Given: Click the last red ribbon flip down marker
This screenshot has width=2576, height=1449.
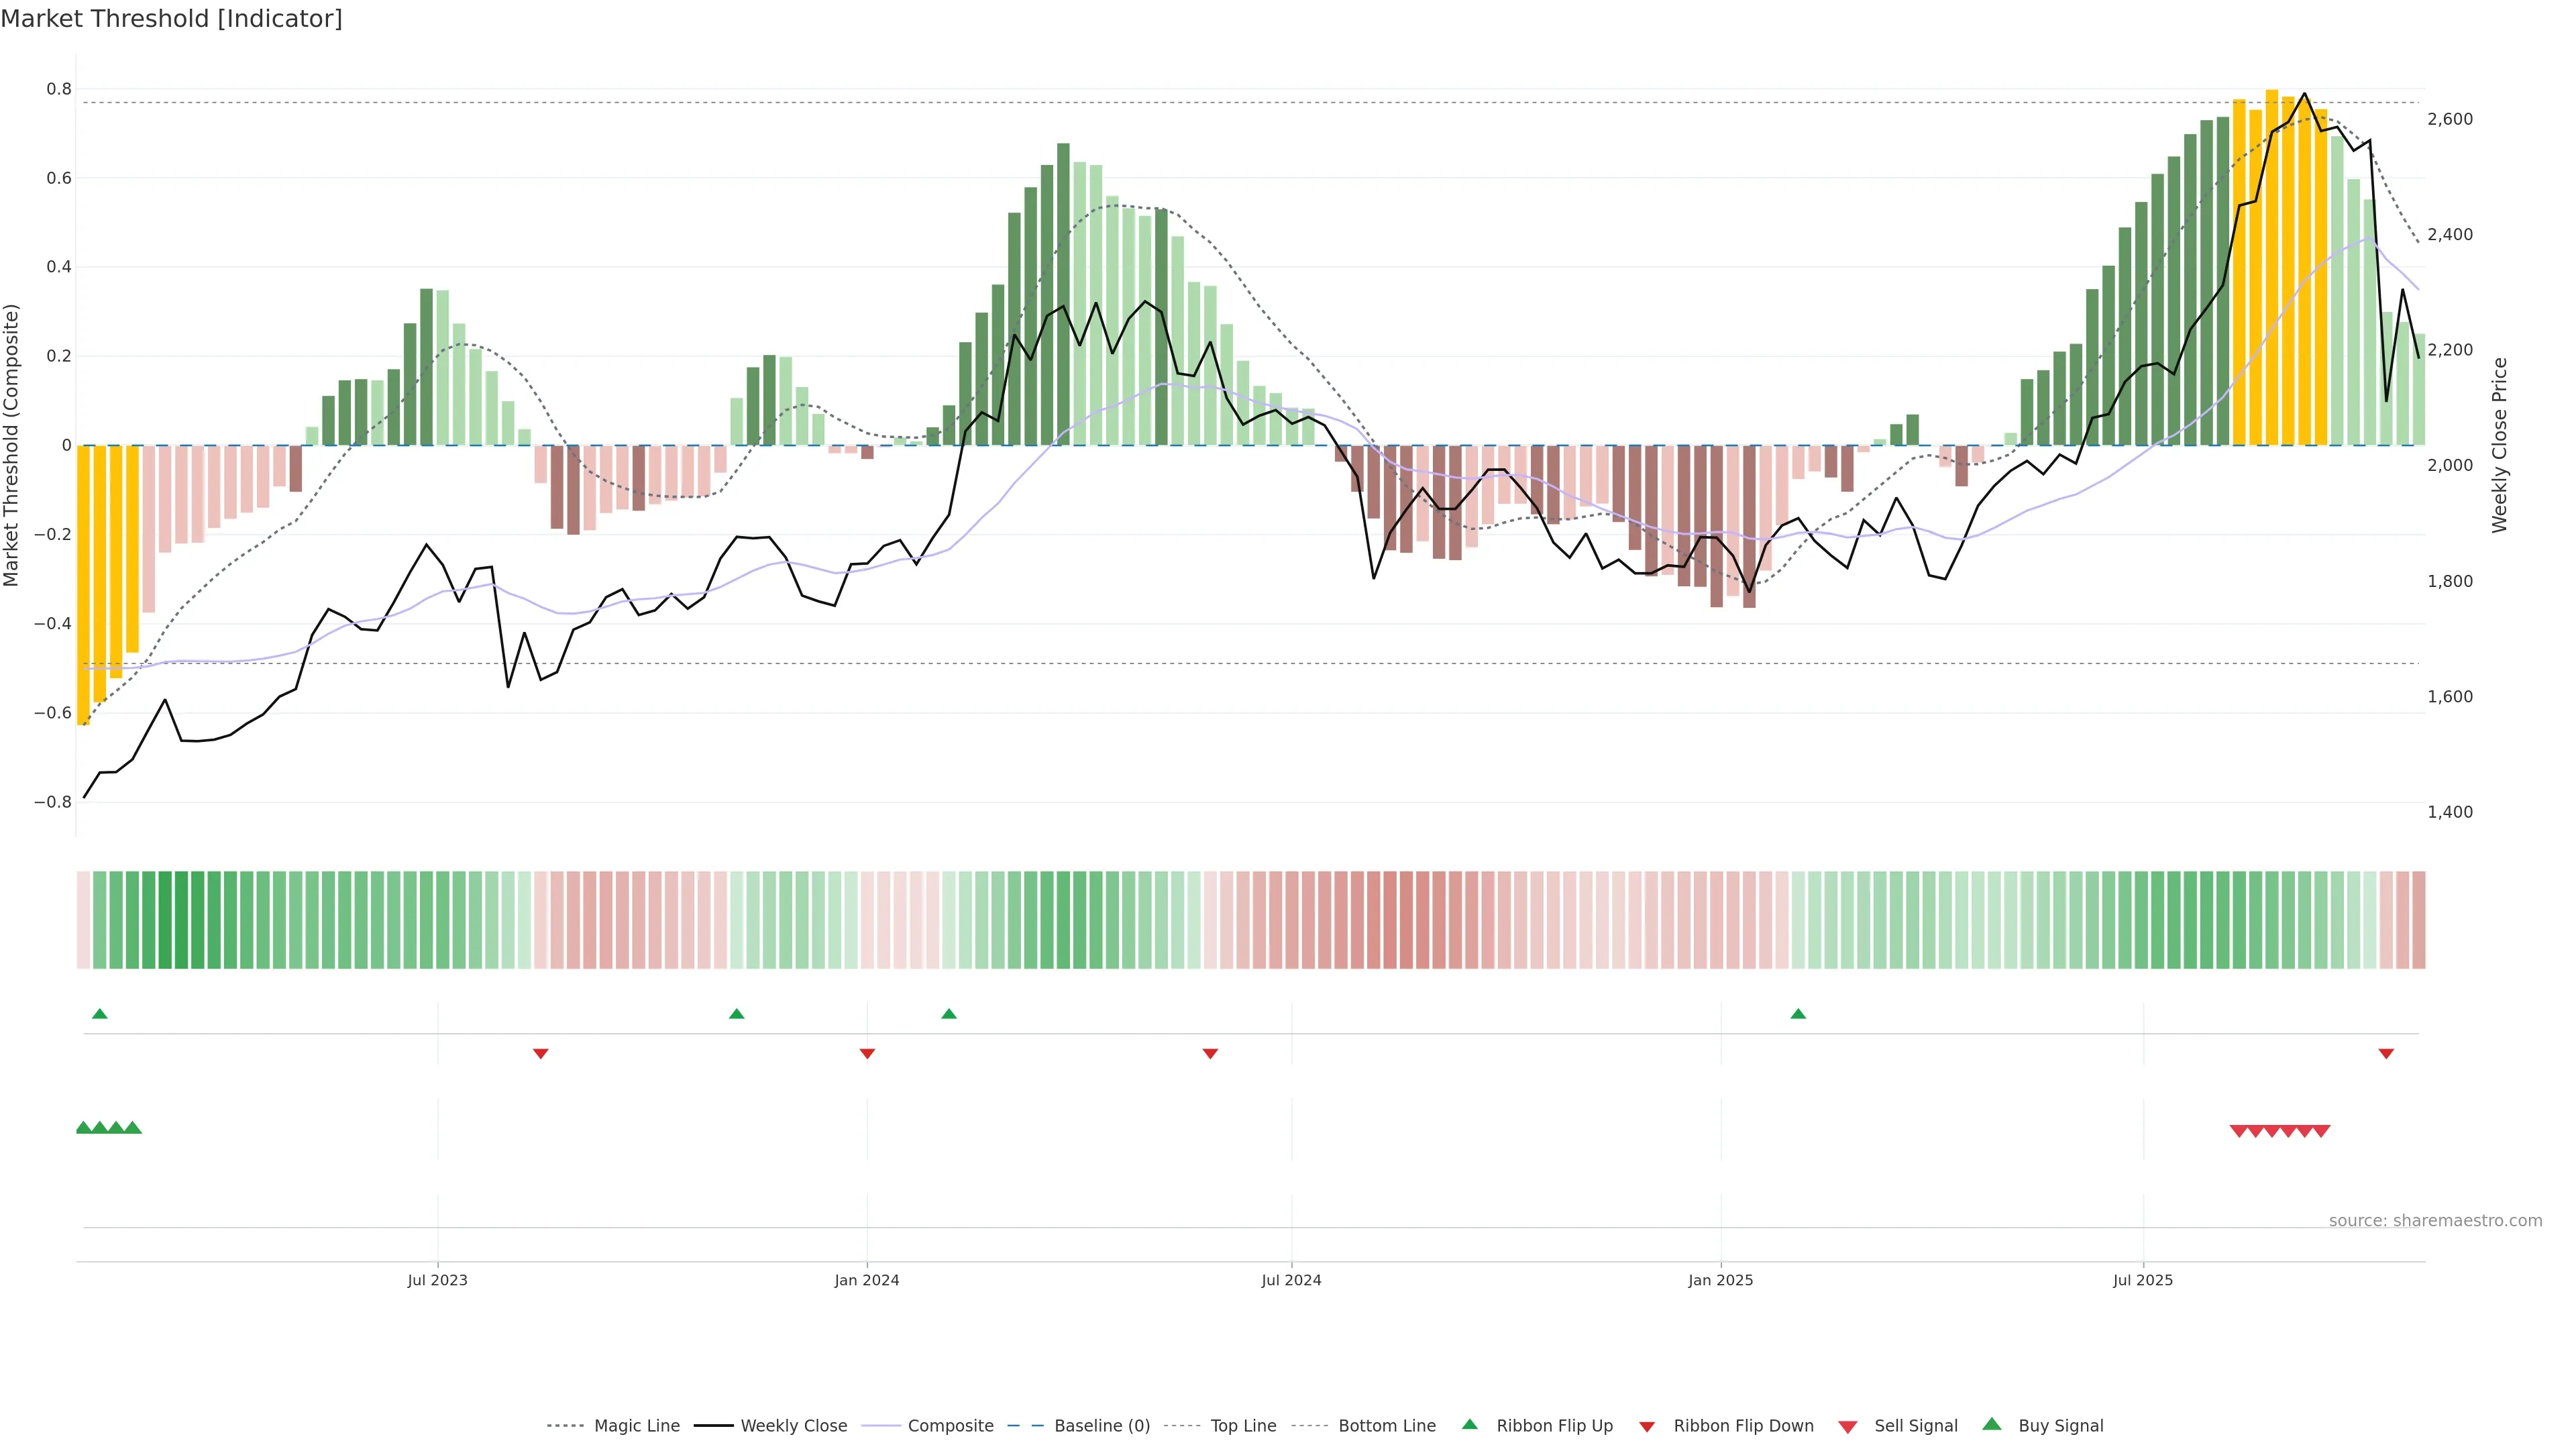Looking at the screenshot, I should (2386, 1054).
